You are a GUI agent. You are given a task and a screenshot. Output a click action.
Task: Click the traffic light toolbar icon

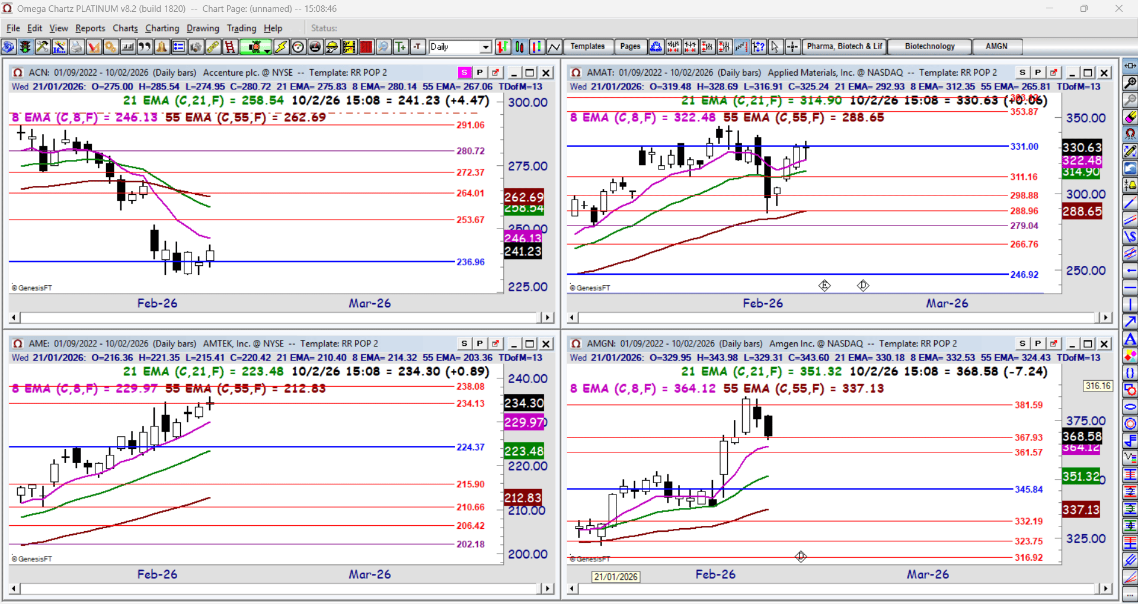25,47
